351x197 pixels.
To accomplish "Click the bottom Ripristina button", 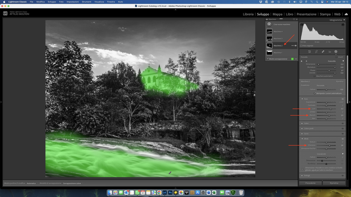I will click(334, 183).
